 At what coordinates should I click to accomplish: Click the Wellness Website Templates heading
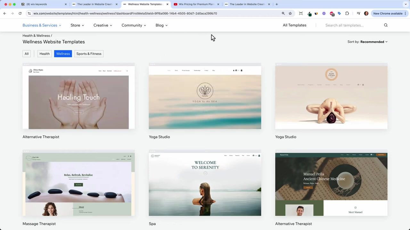[x=53, y=42]
